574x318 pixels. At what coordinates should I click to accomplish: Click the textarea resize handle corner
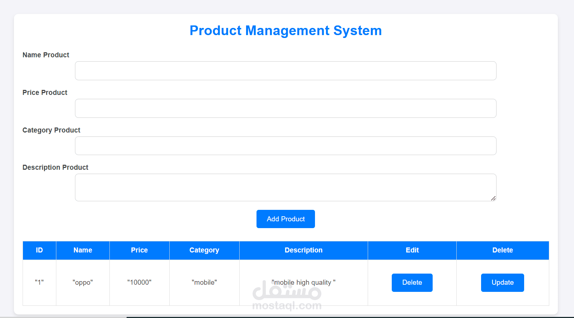tap(493, 198)
